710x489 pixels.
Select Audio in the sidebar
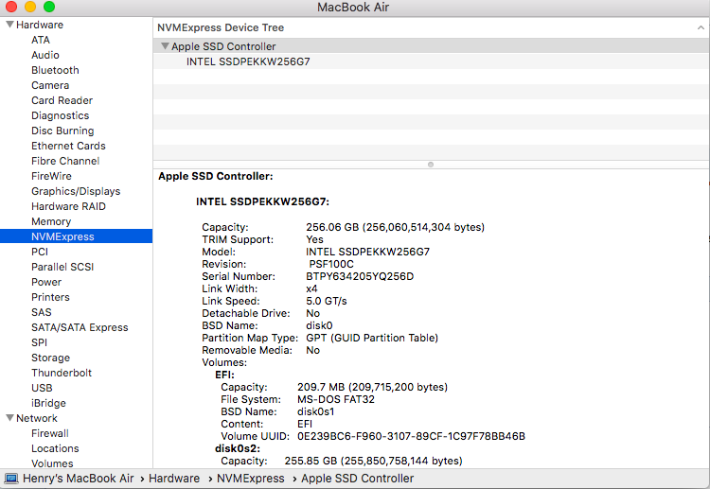(45, 55)
